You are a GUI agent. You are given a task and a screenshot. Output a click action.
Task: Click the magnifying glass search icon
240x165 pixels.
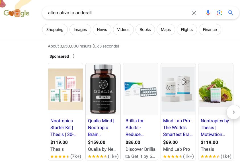pyautogui.click(x=231, y=13)
